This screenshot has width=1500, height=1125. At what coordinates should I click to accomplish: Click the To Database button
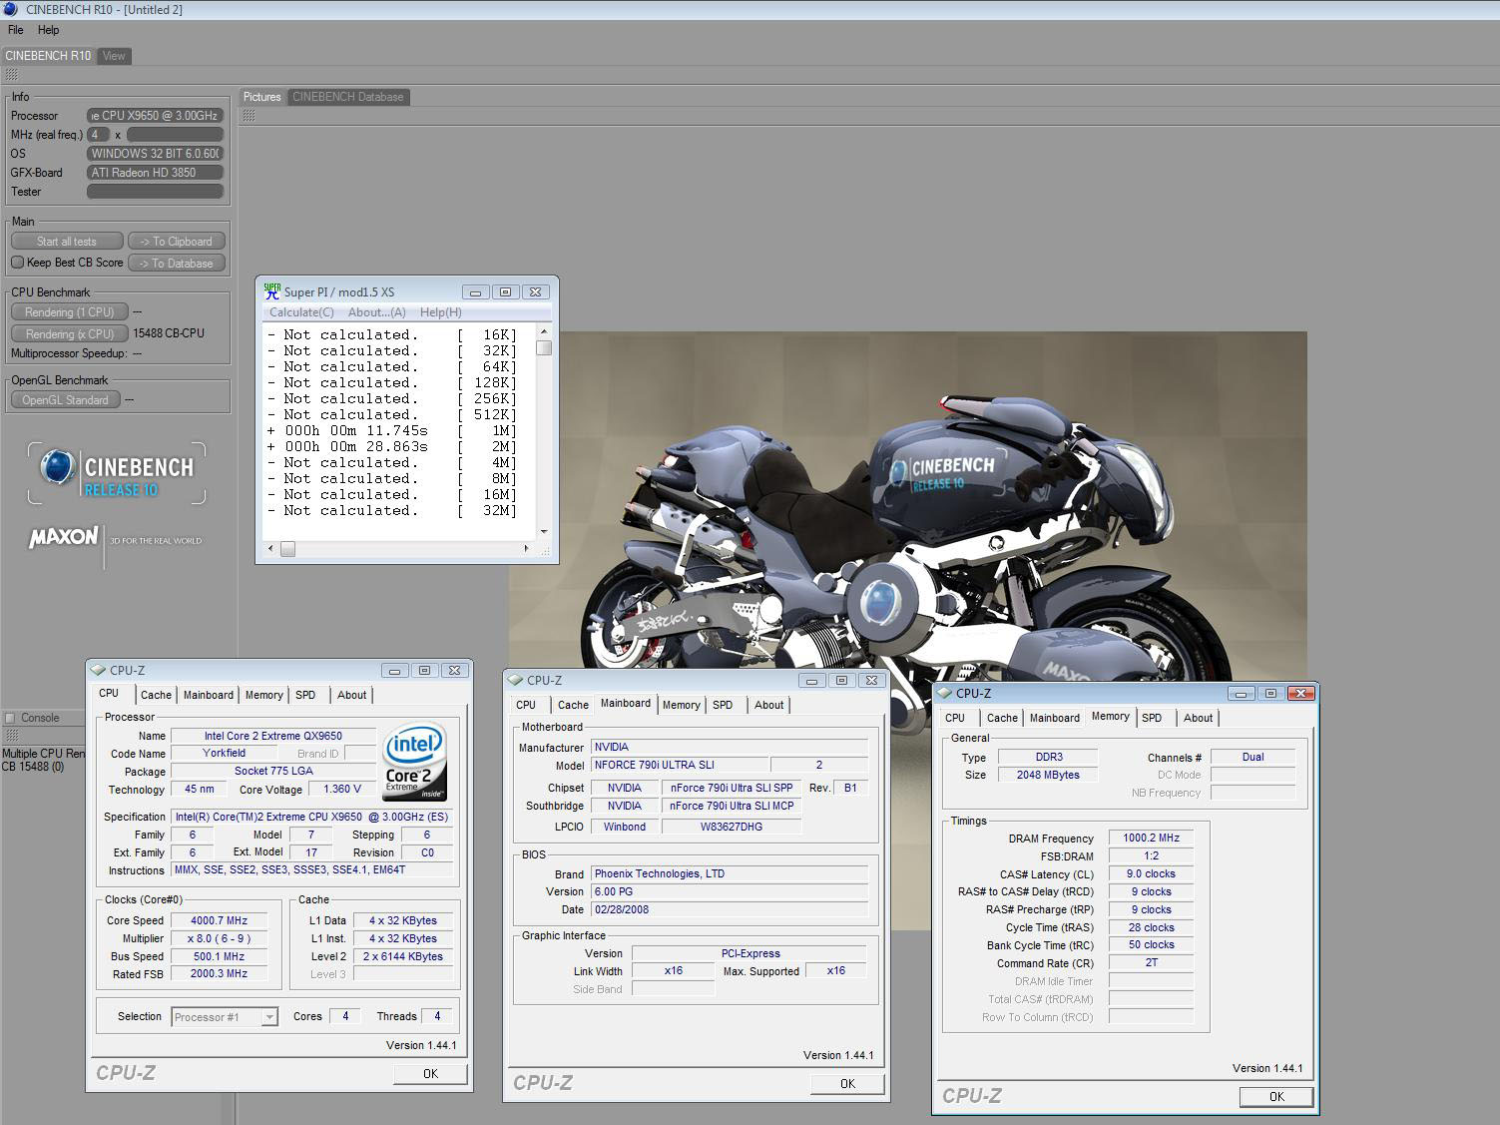click(177, 264)
